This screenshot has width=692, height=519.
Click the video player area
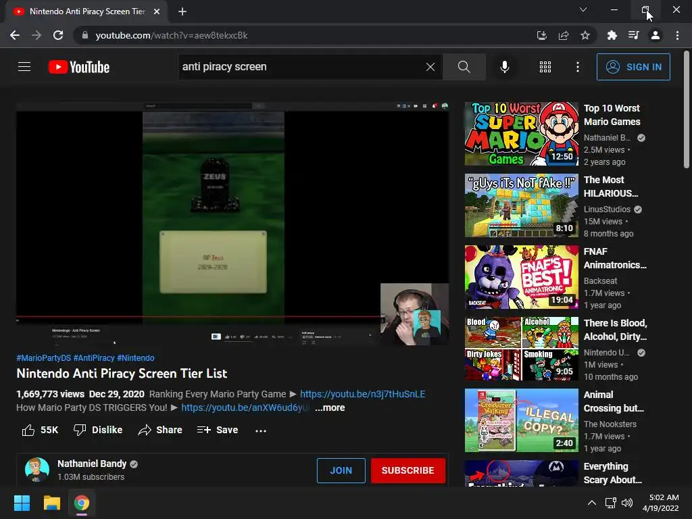pyautogui.click(x=232, y=224)
